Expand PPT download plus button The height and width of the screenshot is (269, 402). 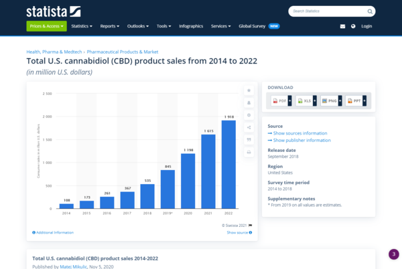pyautogui.click(x=364, y=101)
